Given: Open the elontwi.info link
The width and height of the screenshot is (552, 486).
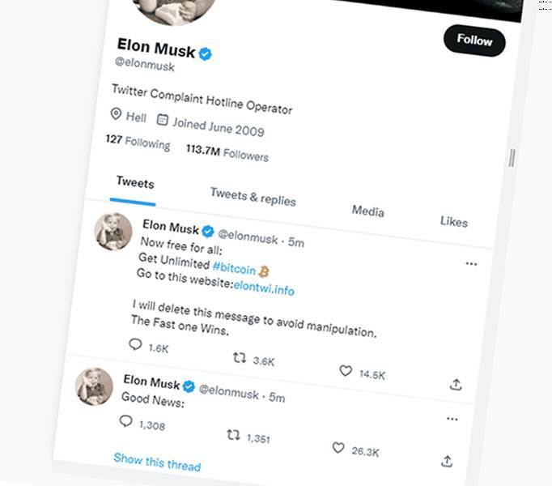Looking at the screenshot, I should click(264, 288).
